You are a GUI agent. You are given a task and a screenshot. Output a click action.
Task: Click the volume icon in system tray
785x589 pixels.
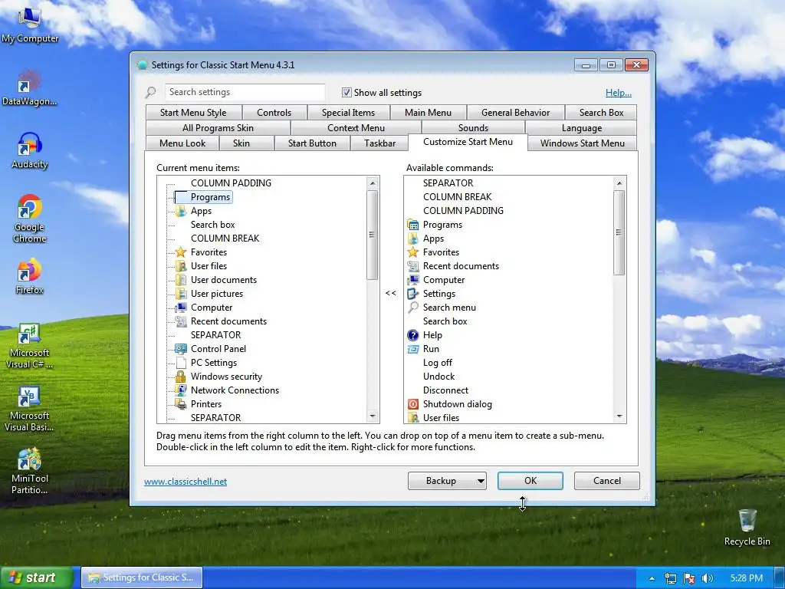point(707,578)
